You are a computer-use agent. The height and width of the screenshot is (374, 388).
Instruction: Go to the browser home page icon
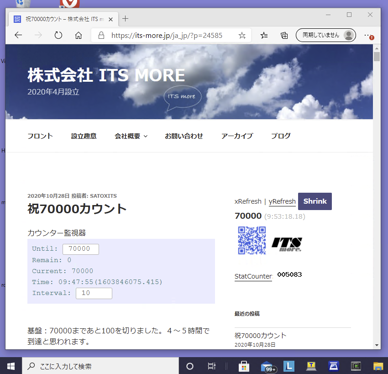click(x=79, y=35)
